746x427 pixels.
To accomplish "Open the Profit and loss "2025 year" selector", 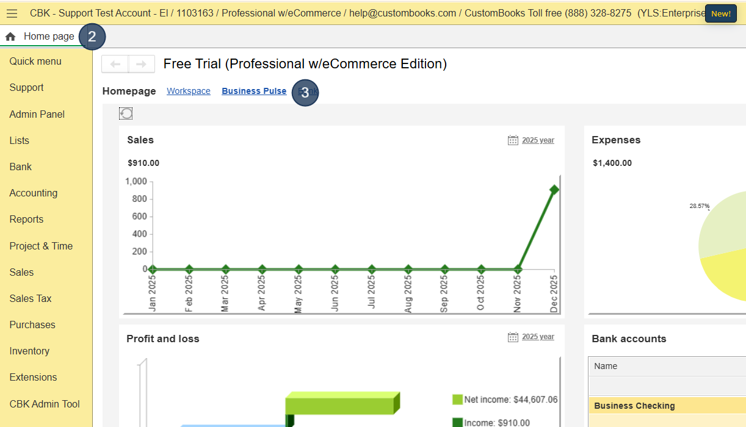I will click(538, 337).
